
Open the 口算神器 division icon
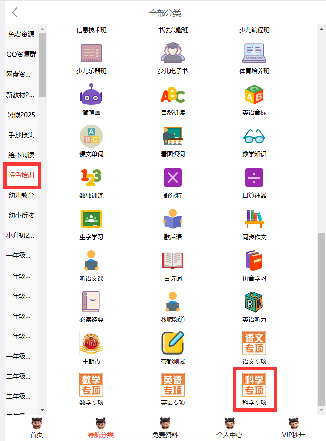[x=254, y=178]
